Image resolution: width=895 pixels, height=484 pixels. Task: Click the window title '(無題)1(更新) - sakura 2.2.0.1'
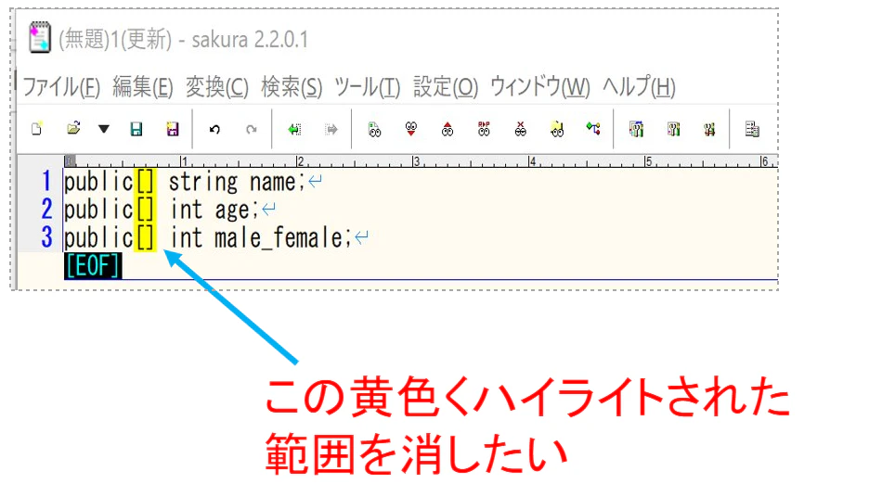183,39
